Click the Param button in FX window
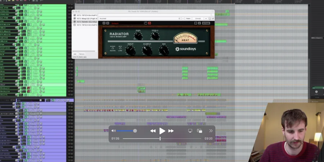 [x=188, y=19]
